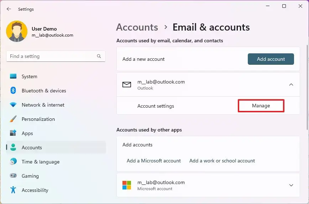This screenshot has width=309, height=204.
Task: Click the 'User Demo' name text
Action: [x=44, y=29]
